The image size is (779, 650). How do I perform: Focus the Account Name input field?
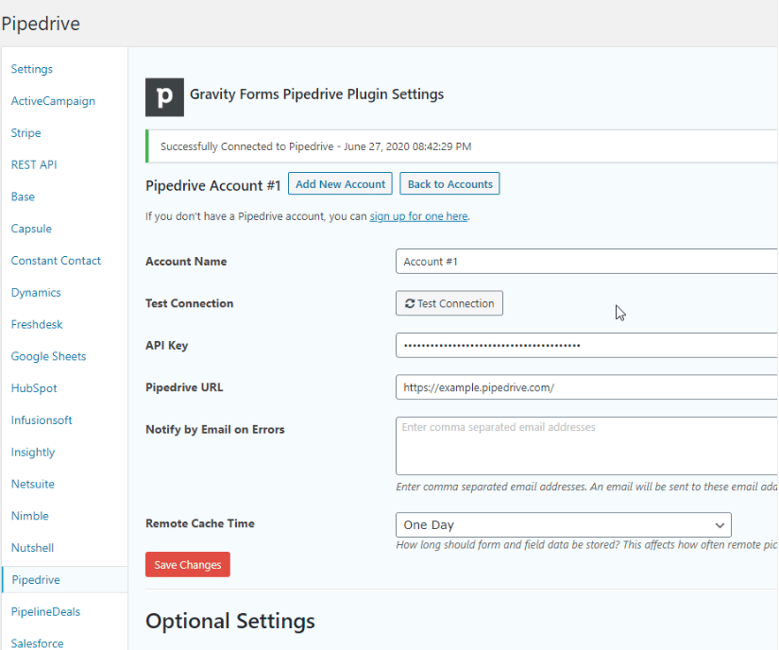(x=586, y=262)
